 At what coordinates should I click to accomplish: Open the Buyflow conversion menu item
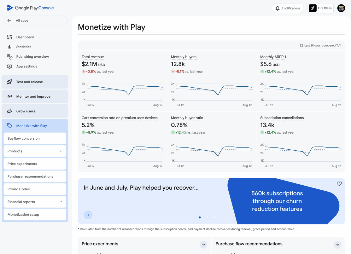click(x=35, y=138)
